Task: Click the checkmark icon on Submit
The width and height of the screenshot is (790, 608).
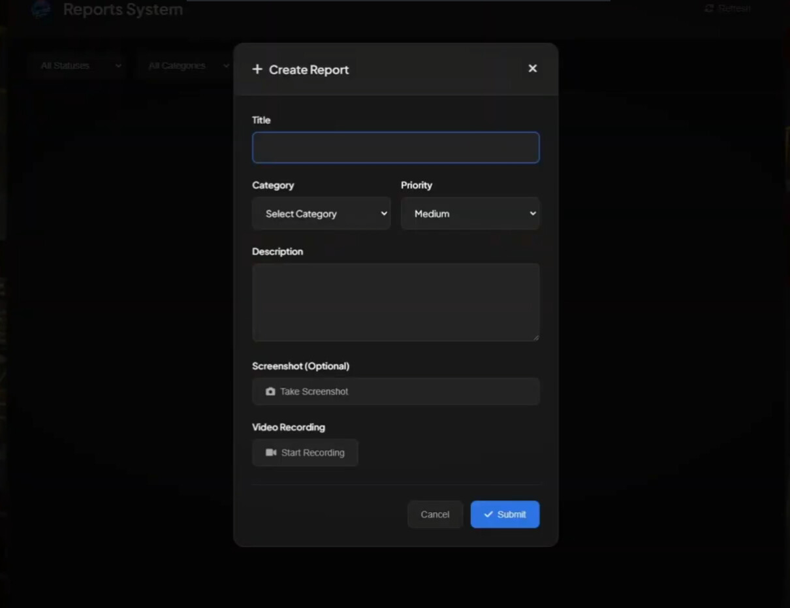Action: (x=488, y=515)
